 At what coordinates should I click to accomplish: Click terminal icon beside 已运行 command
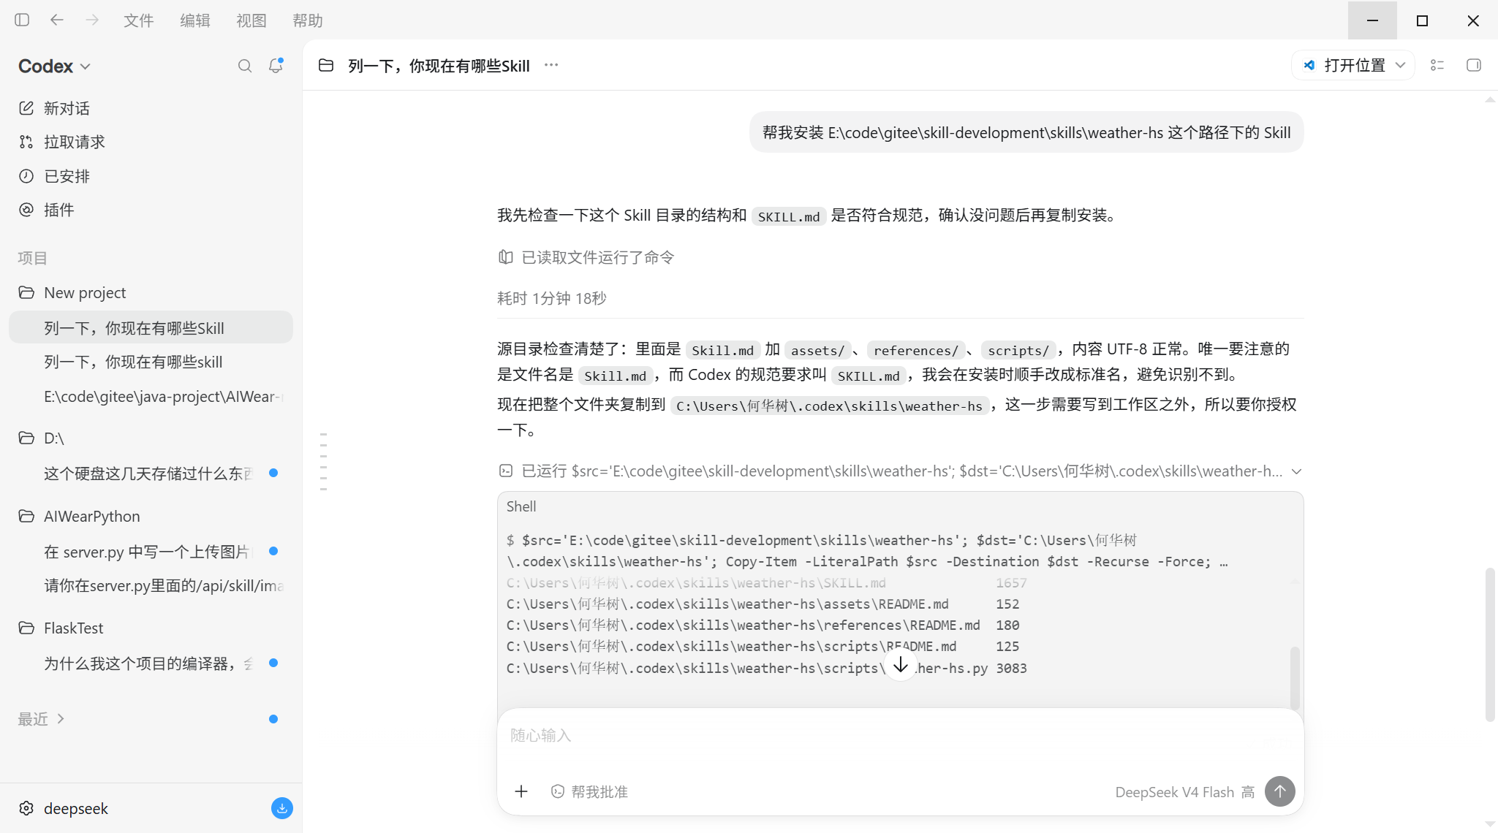click(x=506, y=471)
